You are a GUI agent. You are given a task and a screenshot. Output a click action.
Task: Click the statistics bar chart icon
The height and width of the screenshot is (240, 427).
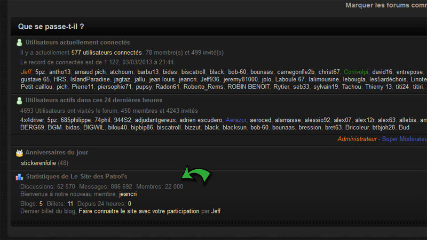[19, 177]
